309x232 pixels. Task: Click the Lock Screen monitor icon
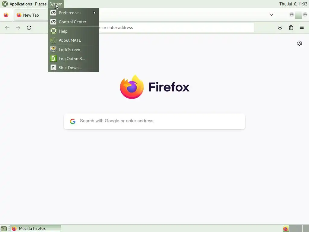click(x=53, y=49)
